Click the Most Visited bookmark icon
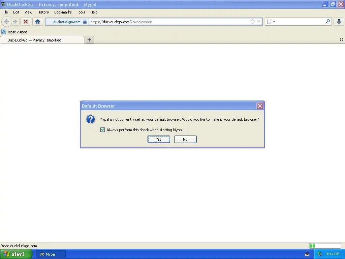 (3, 32)
